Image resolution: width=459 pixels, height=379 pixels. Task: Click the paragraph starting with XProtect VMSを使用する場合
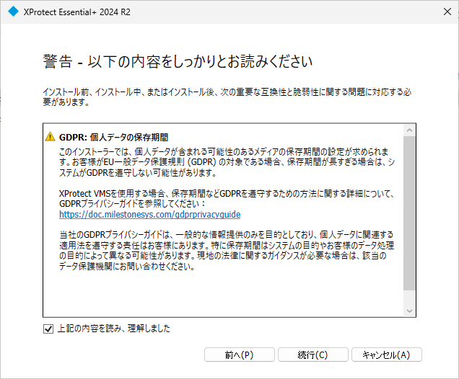pyautogui.click(x=227, y=199)
